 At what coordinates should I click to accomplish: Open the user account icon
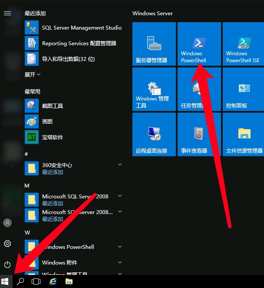(x=7, y=223)
